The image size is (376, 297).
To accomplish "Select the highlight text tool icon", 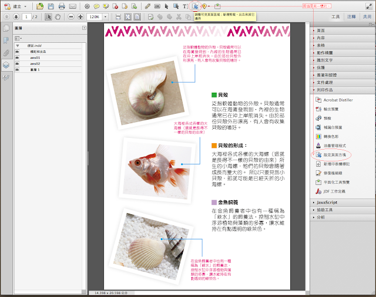I will click(106, 6).
